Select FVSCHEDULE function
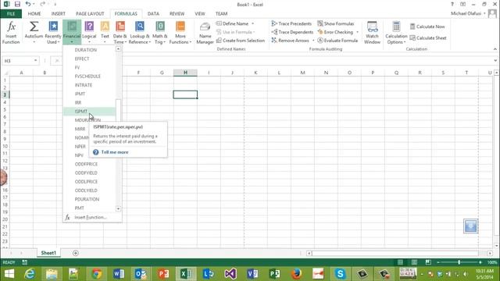 (x=89, y=76)
